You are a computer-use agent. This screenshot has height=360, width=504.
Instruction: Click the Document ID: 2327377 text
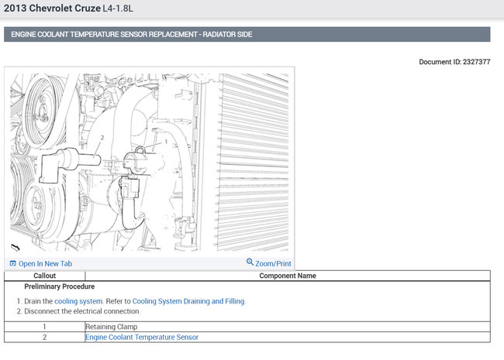[x=454, y=62]
